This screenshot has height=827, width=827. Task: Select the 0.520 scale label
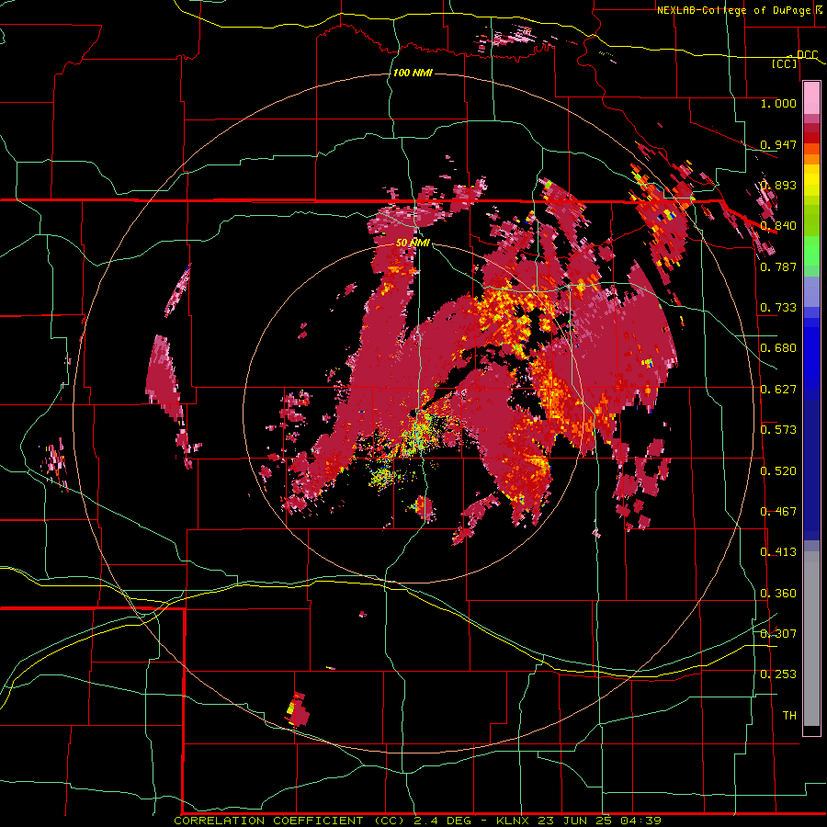coord(778,471)
